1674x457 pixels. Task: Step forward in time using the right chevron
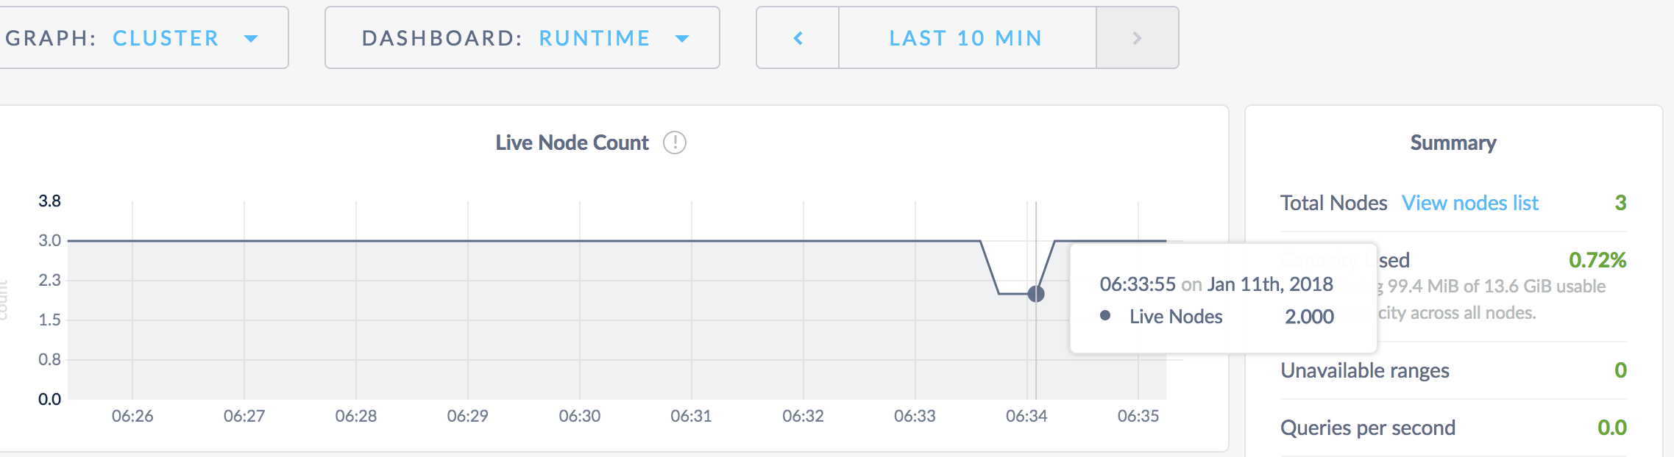[x=1137, y=38]
